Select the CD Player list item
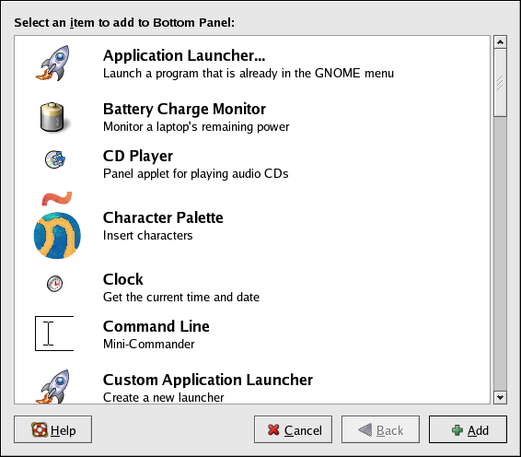The width and height of the screenshot is (521, 457). pyautogui.click(x=252, y=164)
